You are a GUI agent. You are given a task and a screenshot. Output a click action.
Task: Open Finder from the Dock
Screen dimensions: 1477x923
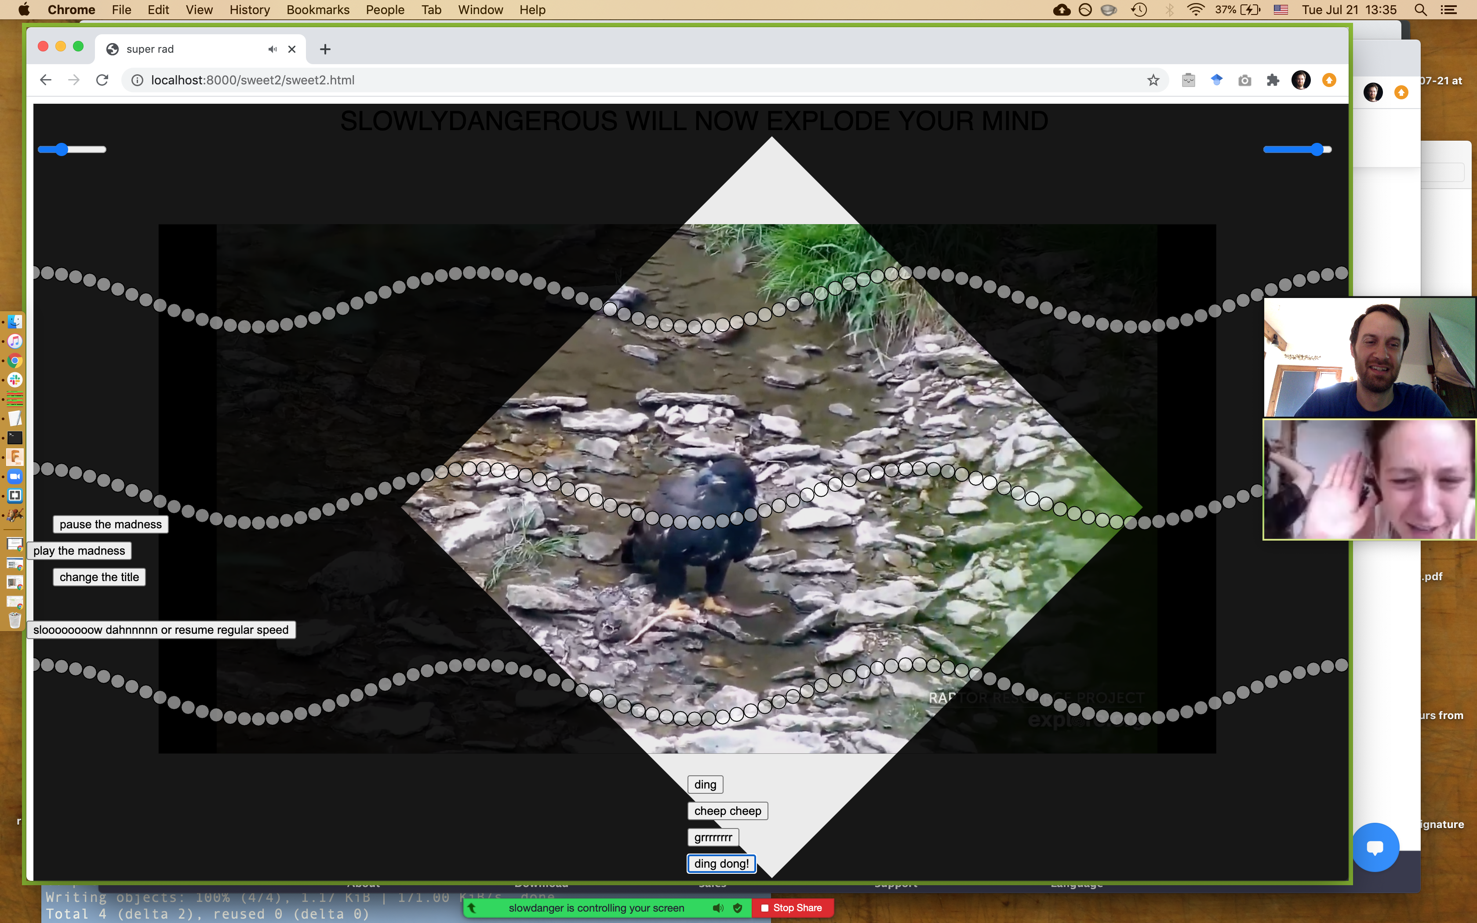(x=15, y=321)
